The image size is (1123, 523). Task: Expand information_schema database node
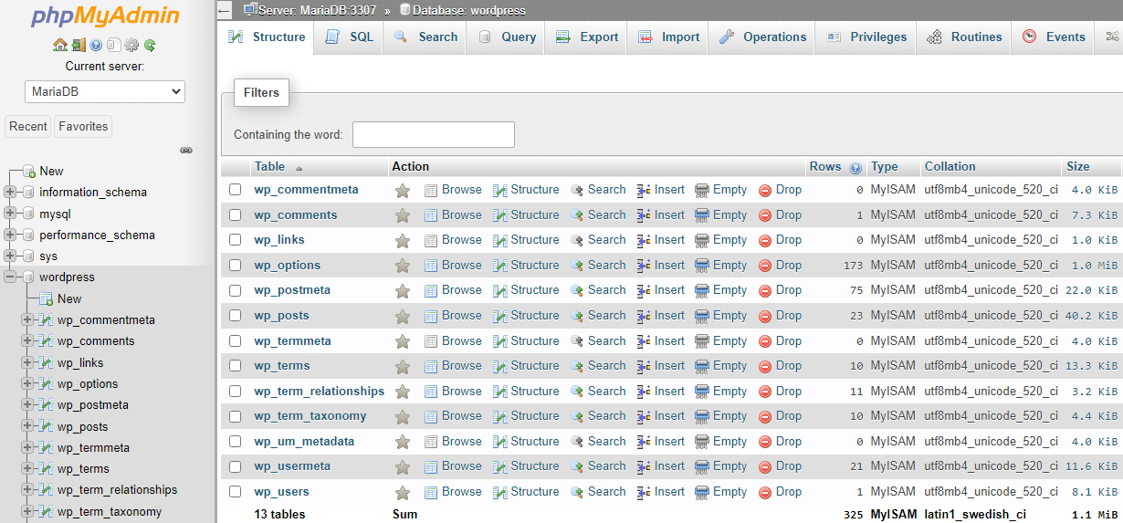click(10, 193)
